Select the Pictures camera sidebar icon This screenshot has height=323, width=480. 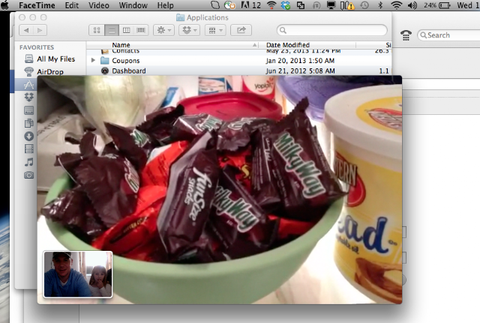click(x=28, y=175)
